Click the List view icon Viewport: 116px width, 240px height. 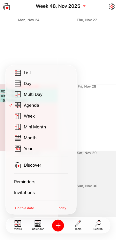click(18, 73)
